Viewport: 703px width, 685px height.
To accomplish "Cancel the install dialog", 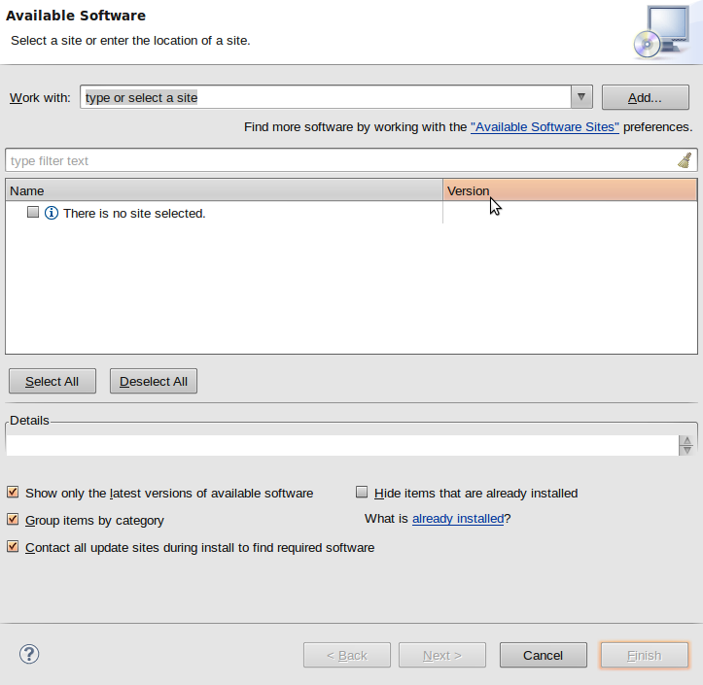I will click(543, 655).
